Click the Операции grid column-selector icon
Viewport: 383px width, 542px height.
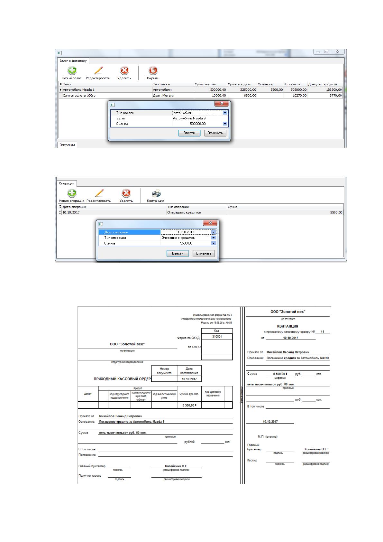tap(60, 207)
